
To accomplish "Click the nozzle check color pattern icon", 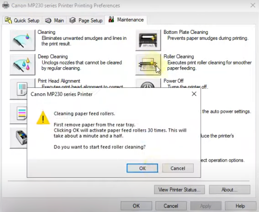I will click(18, 113).
